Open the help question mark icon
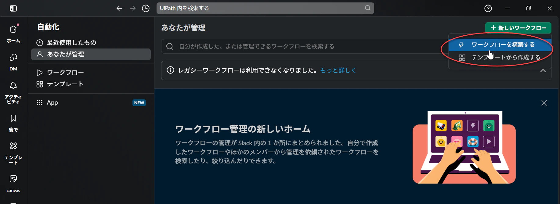The image size is (560, 204). pos(488,8)
